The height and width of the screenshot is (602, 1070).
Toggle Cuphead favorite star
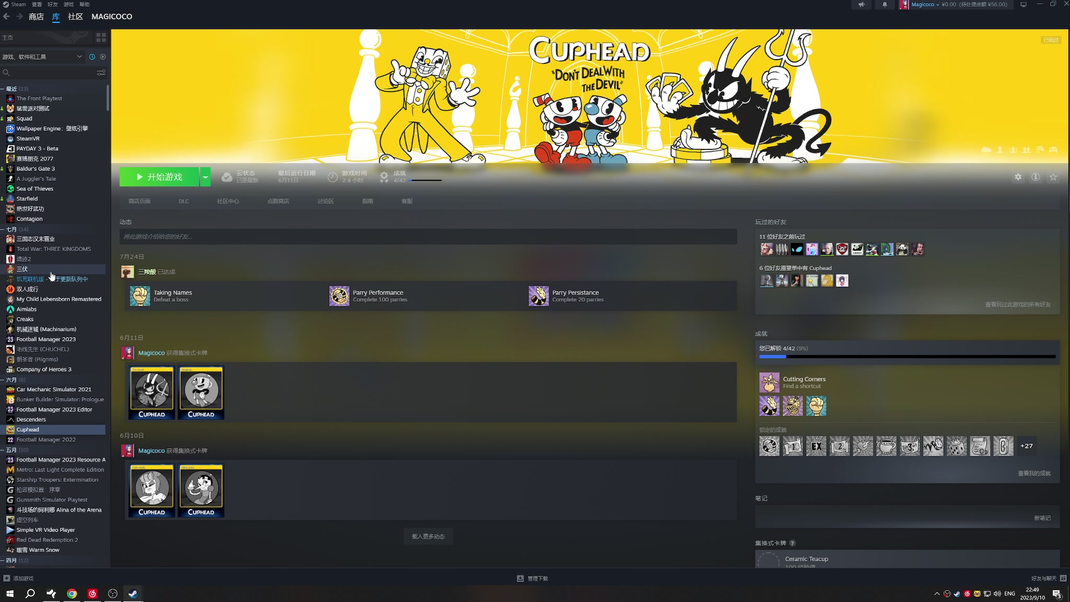(1053, 177)
